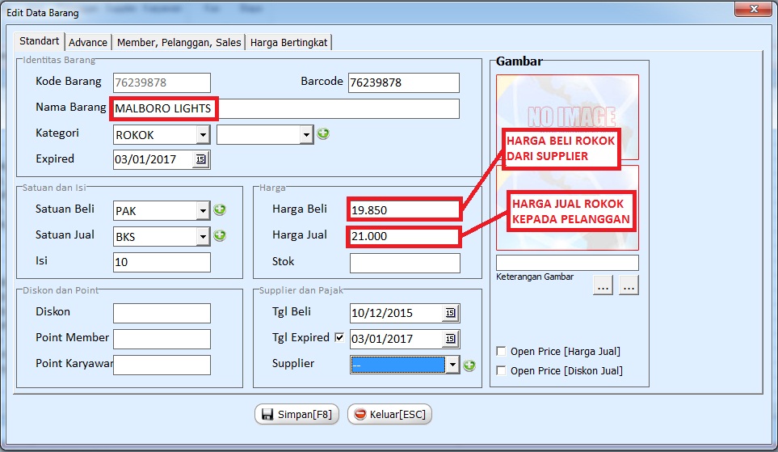Click the Kode Barang field
This screenshot has width=778, height=452.
[x=162, y=82]
